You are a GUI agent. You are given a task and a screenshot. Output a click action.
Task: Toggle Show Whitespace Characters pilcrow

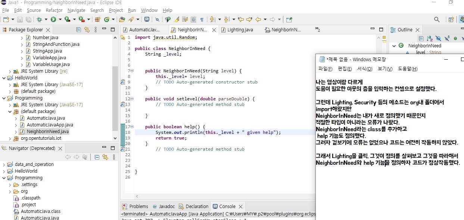pos(202,19)
